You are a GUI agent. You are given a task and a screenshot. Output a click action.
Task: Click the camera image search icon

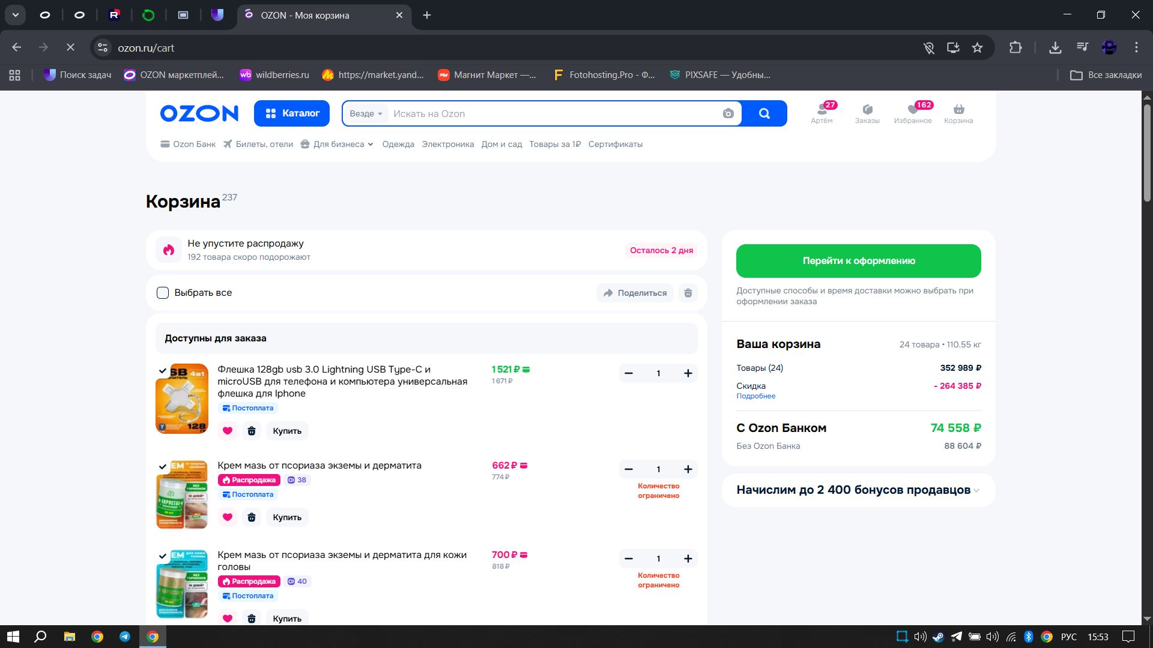coord(728,113)
